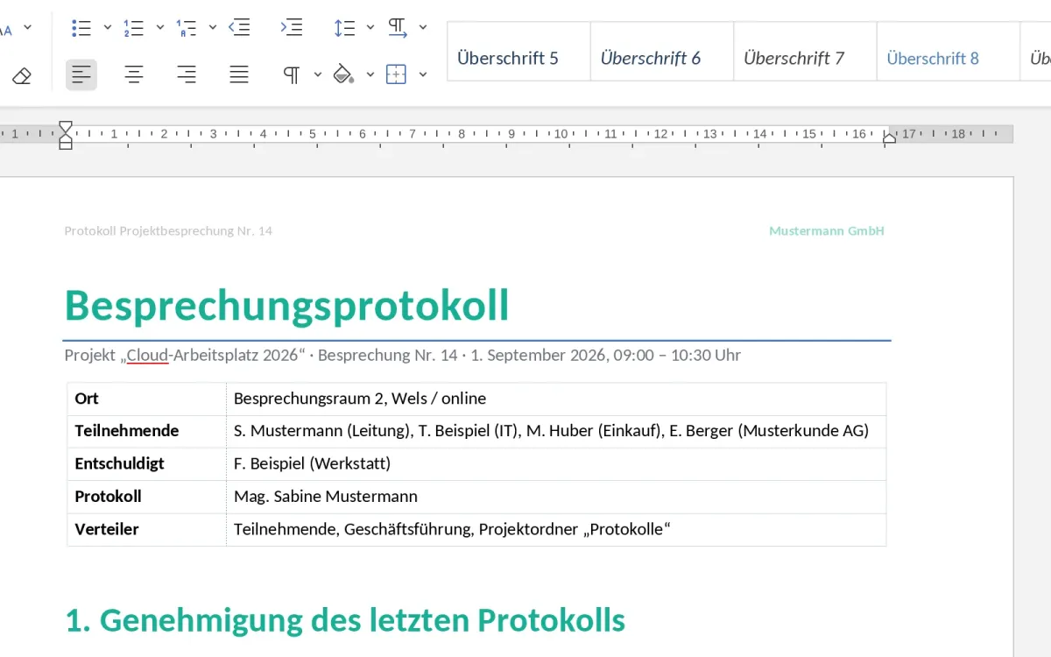The width and height of the screenshot is (1051, 657).
Task: Click the participants cell starting S. Mustermann (Leitung)
Action: pyautogui.click(x=556, y=431)
